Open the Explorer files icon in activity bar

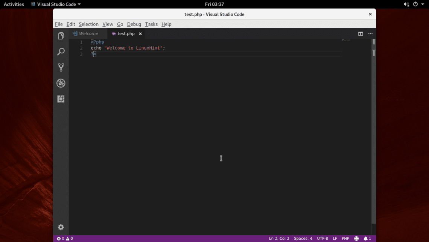pos(61,36)
